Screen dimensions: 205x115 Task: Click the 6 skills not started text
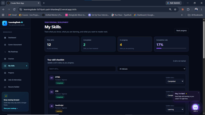[179, 61]
